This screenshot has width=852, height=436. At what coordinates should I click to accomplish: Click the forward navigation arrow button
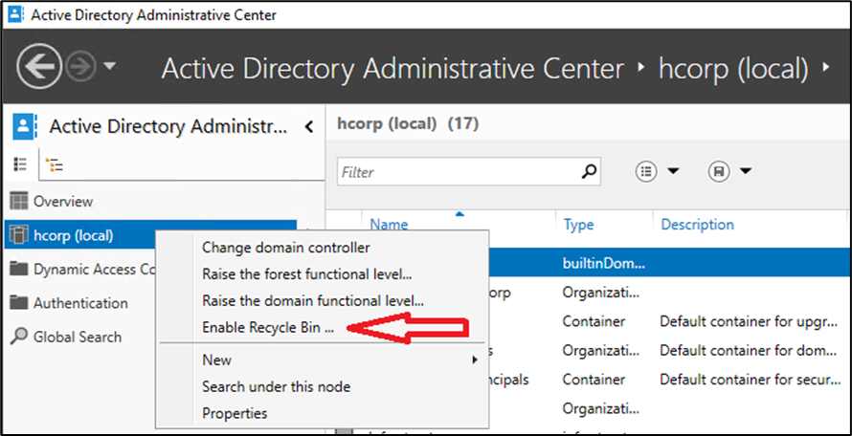coord(80,68)
